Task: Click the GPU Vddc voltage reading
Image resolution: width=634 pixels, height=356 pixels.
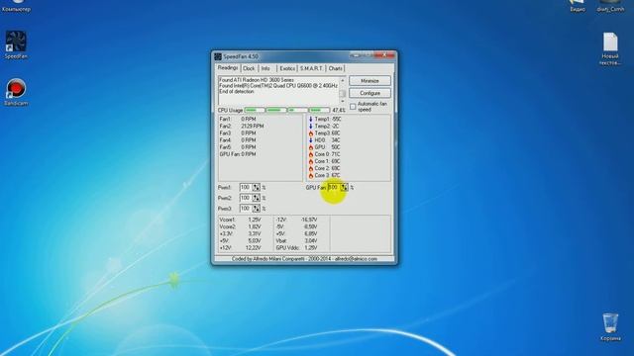Action: [x=296, y=248]
